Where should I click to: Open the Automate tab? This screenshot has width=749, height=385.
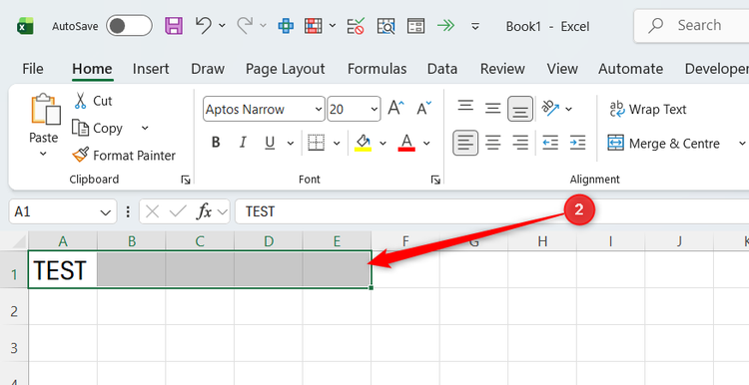[630, 69]
